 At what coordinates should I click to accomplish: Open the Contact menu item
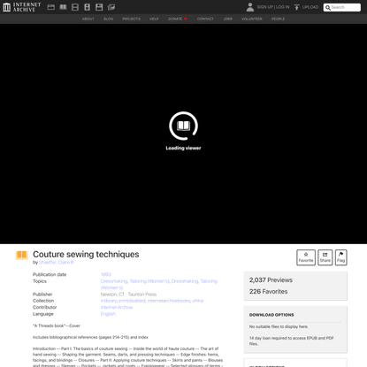pos(205,19)
